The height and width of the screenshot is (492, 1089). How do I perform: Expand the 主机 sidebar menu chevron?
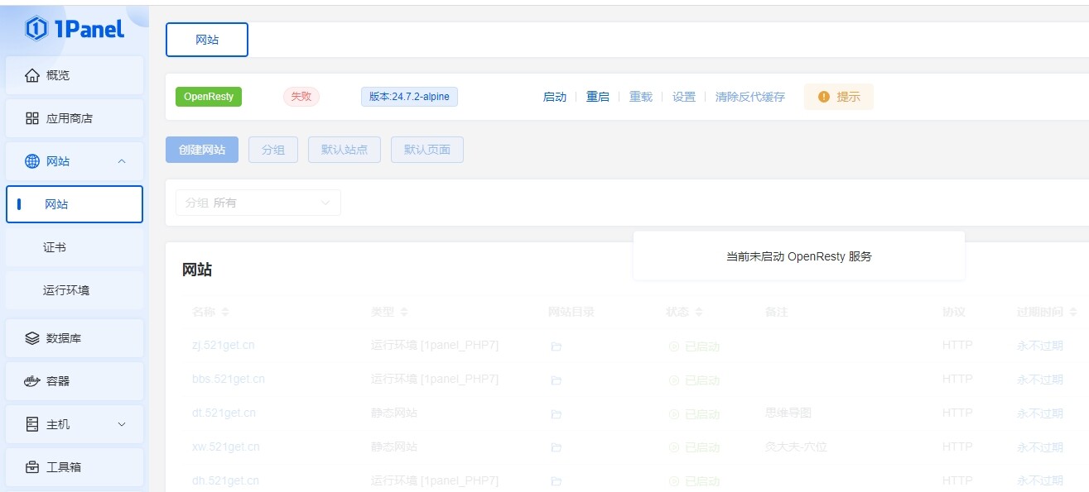pos(122,424)
